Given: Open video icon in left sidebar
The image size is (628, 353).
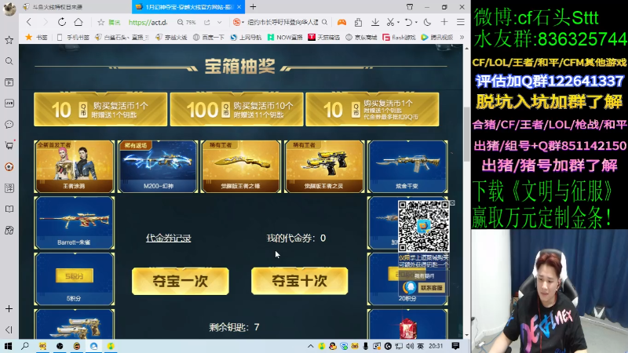Looking at the screenshot, I should pyautogui.click(x=9, y=82).
